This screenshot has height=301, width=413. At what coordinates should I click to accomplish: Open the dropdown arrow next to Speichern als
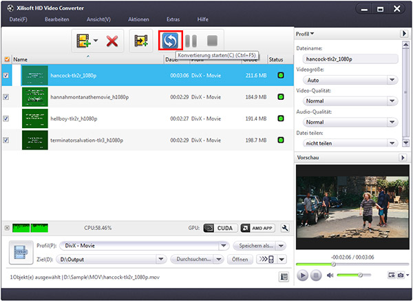coord(281,246)
